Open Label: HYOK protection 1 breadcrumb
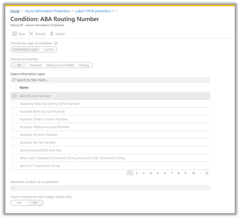Viewport: 240px width, 218px height. pos(95,11)
